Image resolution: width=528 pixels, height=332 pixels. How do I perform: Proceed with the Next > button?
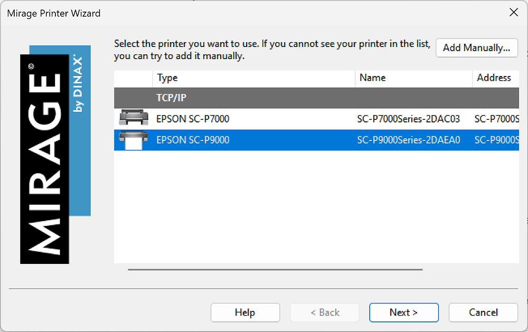pos(403,312)
